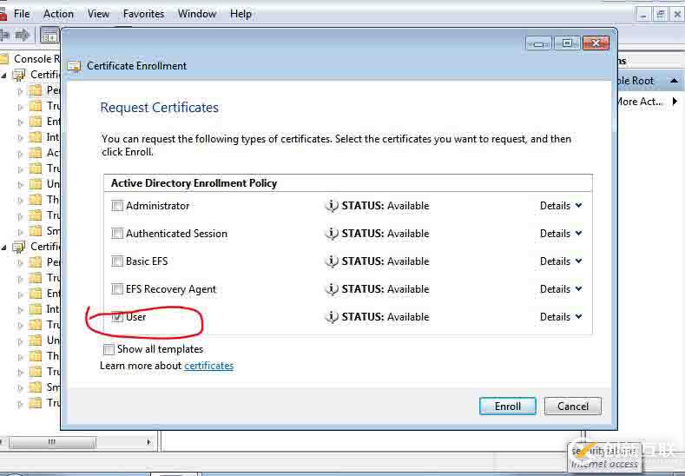Check the Authenticated Session checkbox
Screen dimensions: 685x476
(117, 234)
